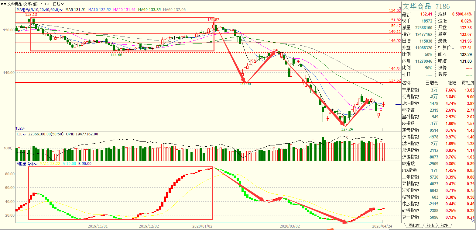
Task: Select the 淀粉指数 row
Action: click(x=438, y=190)
